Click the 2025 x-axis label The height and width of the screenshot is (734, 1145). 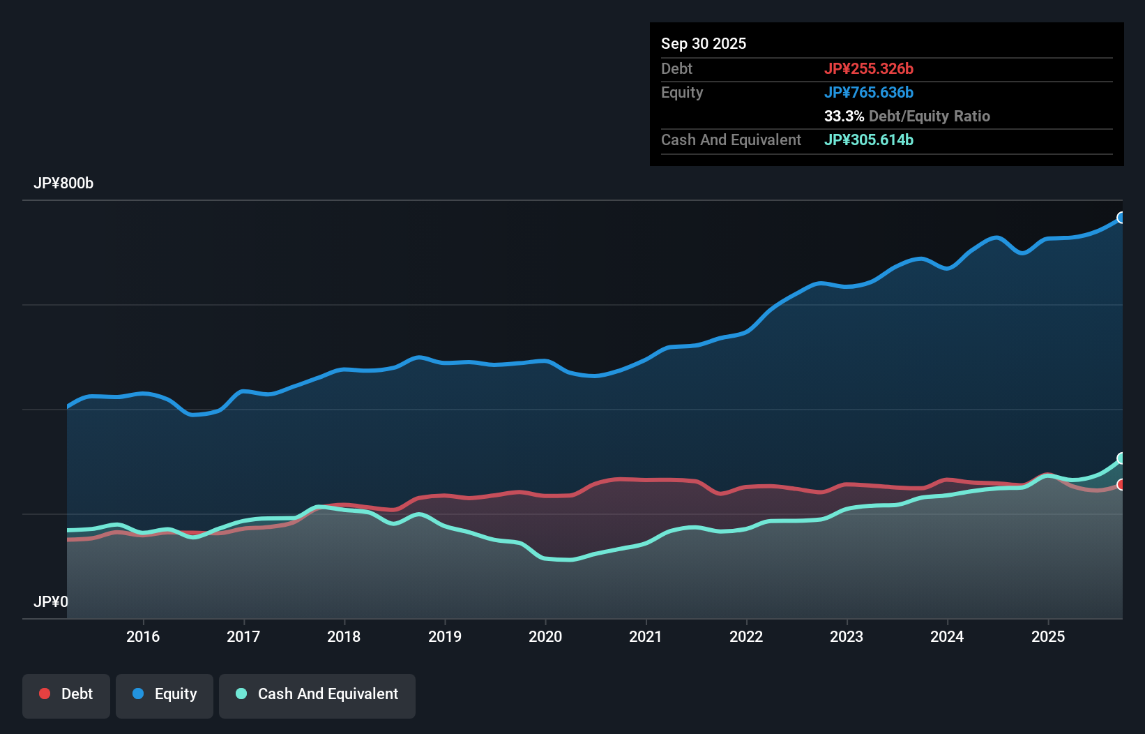[1048, 636]
